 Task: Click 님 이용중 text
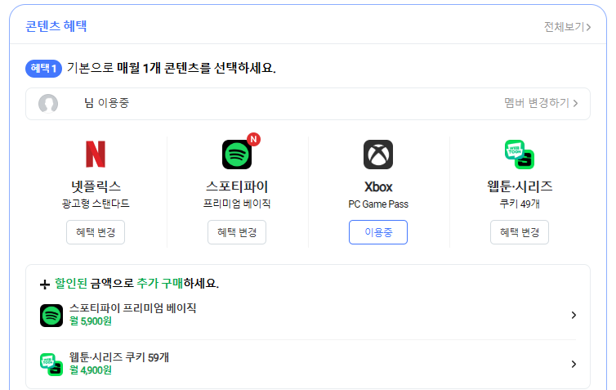(106, 103)
